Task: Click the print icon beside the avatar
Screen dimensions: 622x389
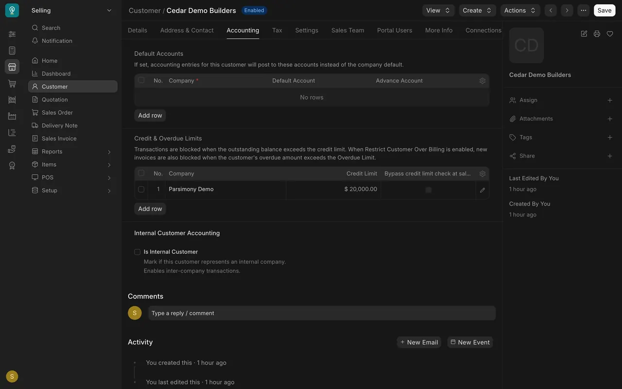Action: [597, 34]
